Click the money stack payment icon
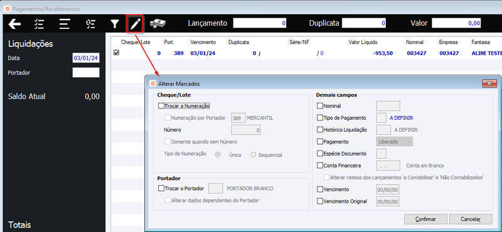502x232 pixels. click(158, 24)
